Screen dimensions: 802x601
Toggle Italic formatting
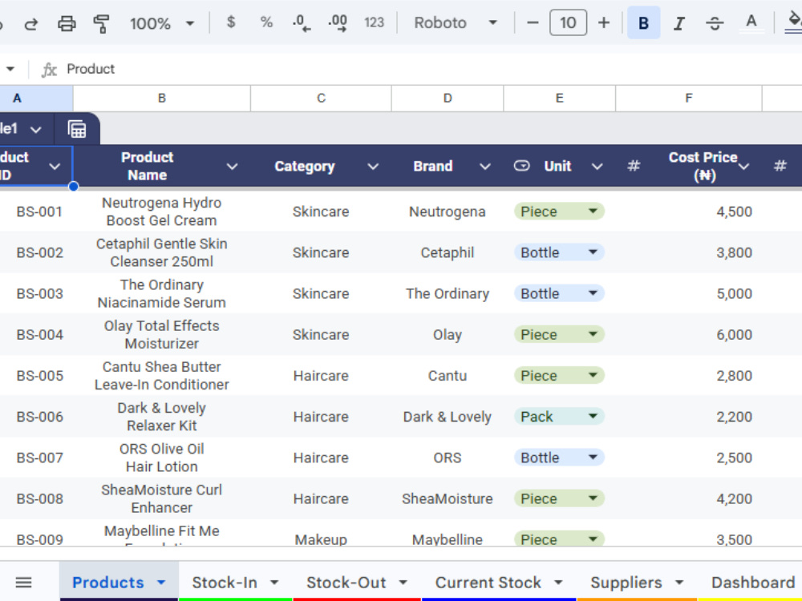click(678, 23)
